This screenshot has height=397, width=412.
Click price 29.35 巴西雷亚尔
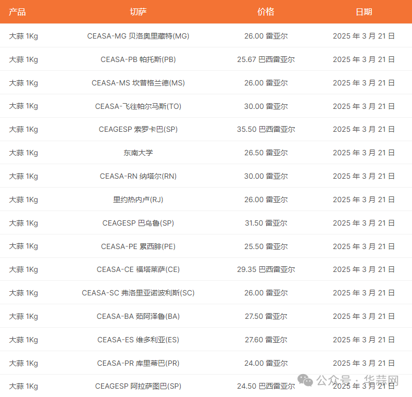(266, 269)
